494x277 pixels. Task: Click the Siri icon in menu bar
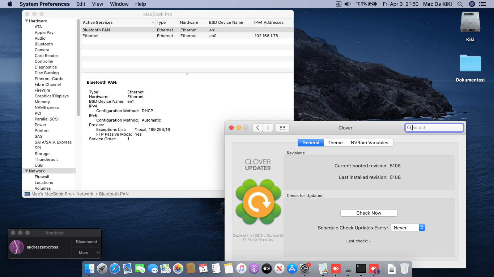click(472, 4)
